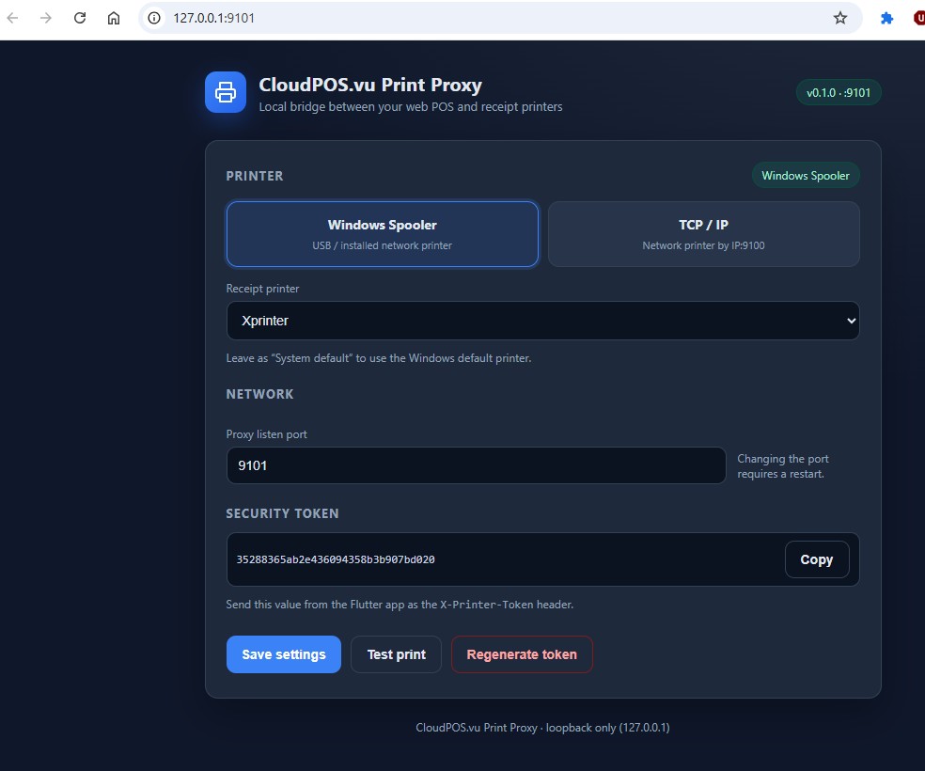Go forward with the browser forward arrow
This screenshot has height=771, width=925.
(46, 18)
